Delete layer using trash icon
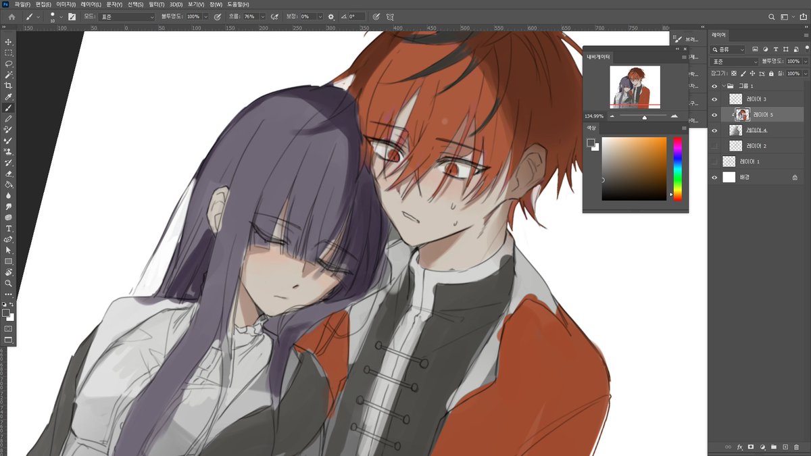 [x=796, y=447]
